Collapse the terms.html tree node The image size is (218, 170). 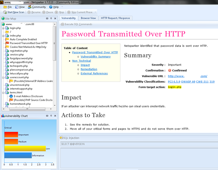pos(3,92)
